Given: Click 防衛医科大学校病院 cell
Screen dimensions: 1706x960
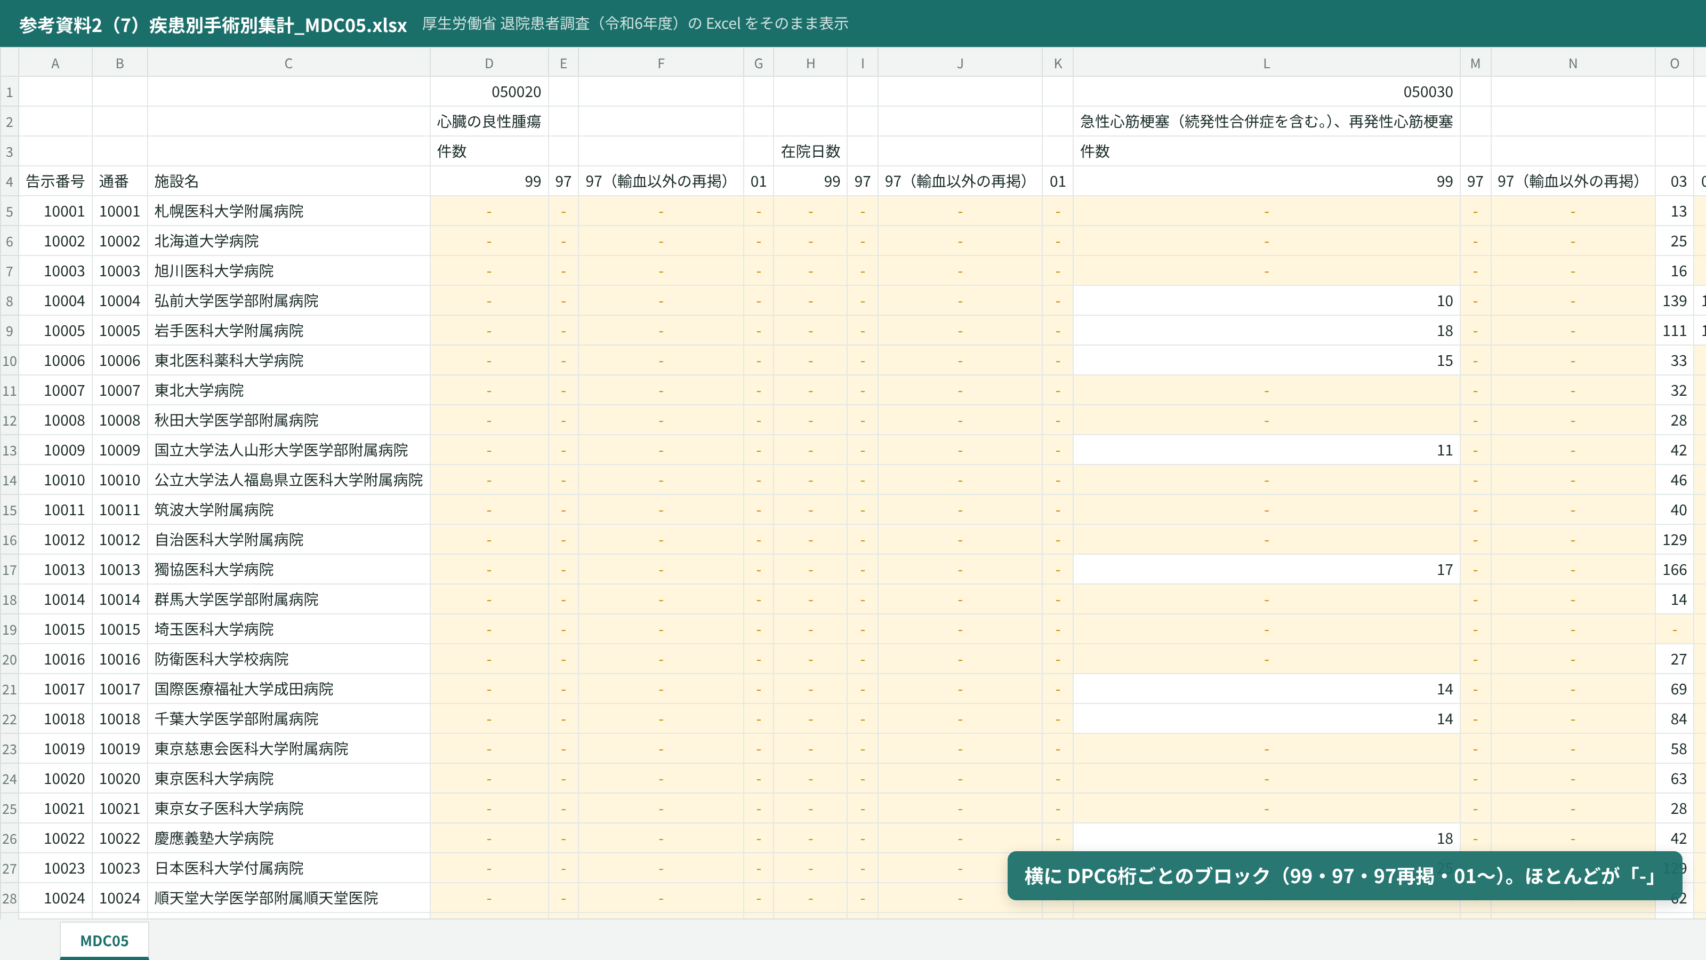Looking at the screenshot, I should [288, 659].
